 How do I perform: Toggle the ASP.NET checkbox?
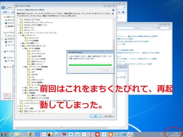(x=28, y=75)
